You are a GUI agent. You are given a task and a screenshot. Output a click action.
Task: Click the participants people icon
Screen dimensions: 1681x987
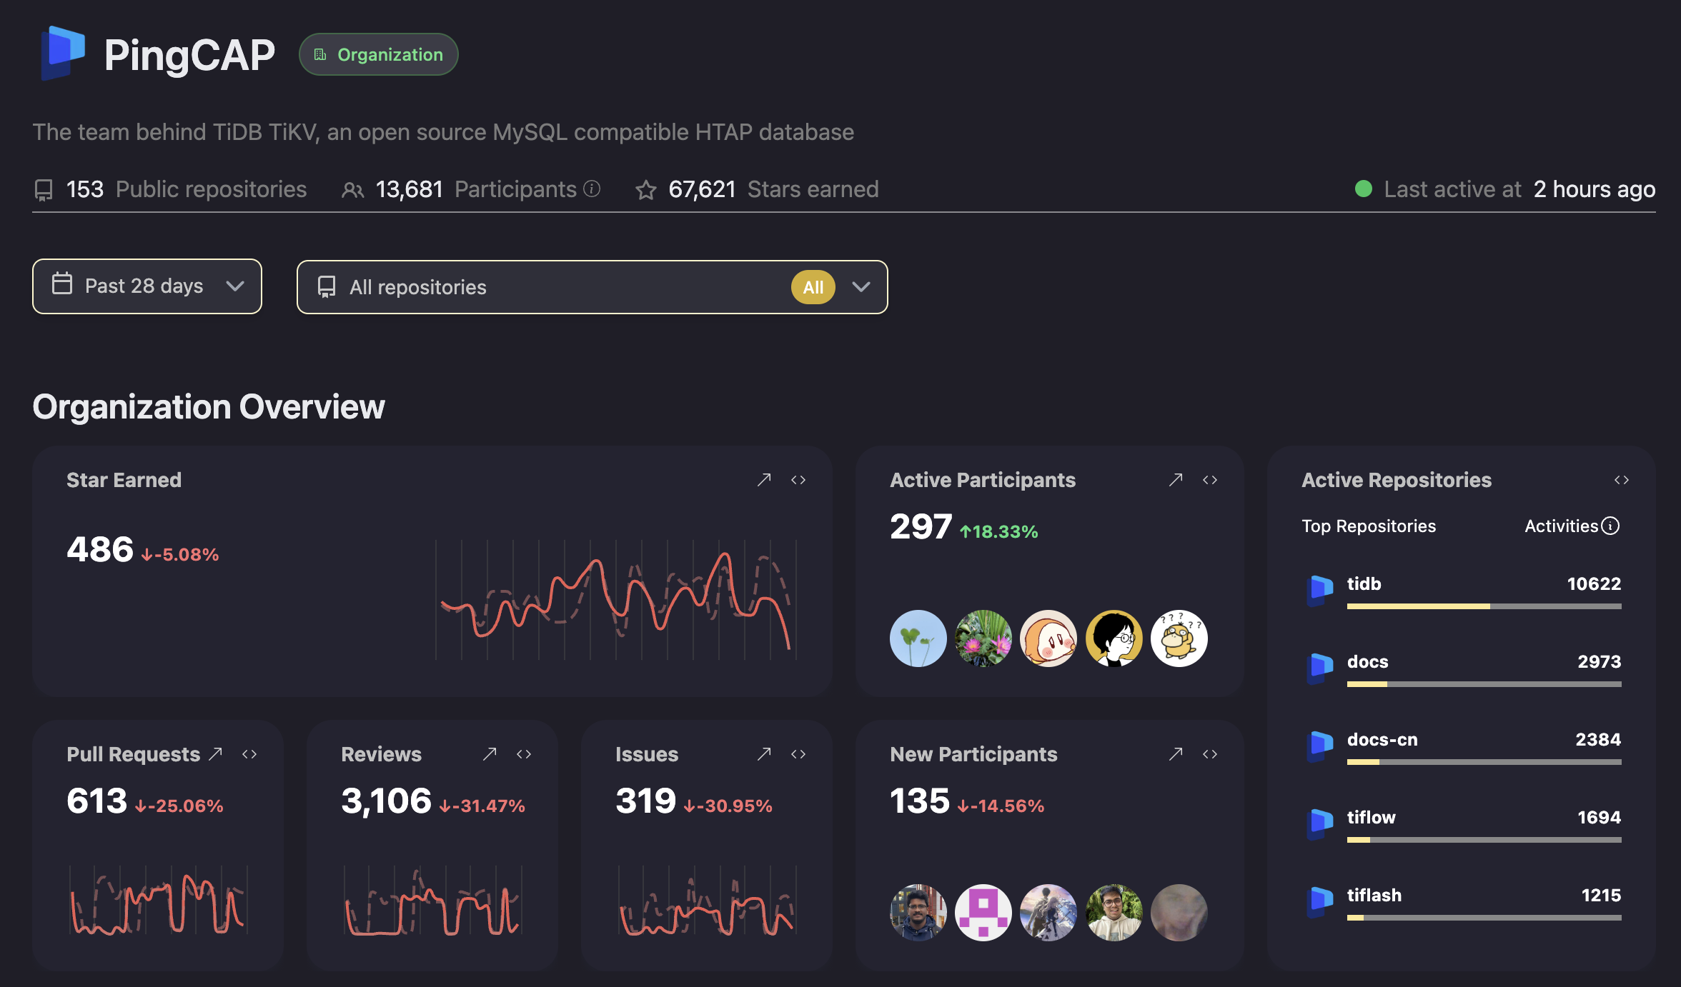[x=352, y=190]
